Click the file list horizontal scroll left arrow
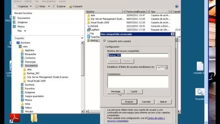220x124 pixels. tap(87, 111)
